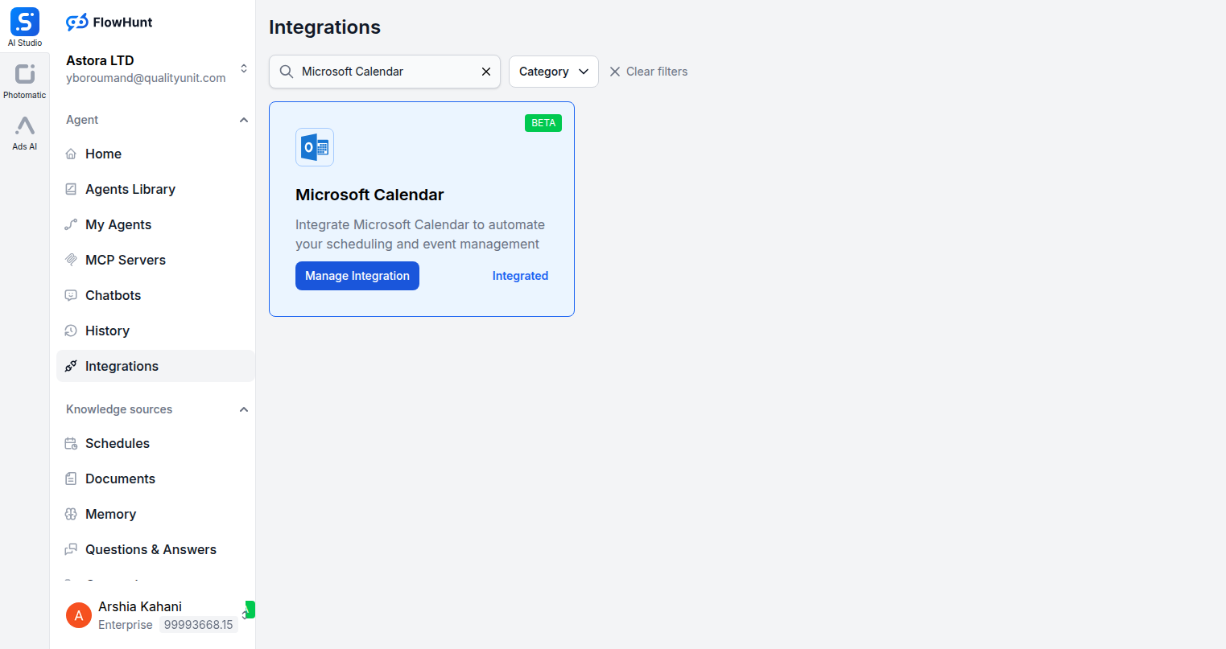
Task: Click the Manage Integration button
Action: [x=357, y=276]
